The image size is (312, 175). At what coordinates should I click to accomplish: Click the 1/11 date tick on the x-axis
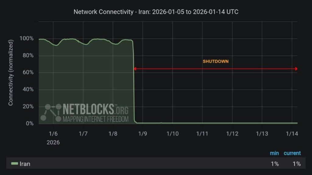tap(202, 134)
